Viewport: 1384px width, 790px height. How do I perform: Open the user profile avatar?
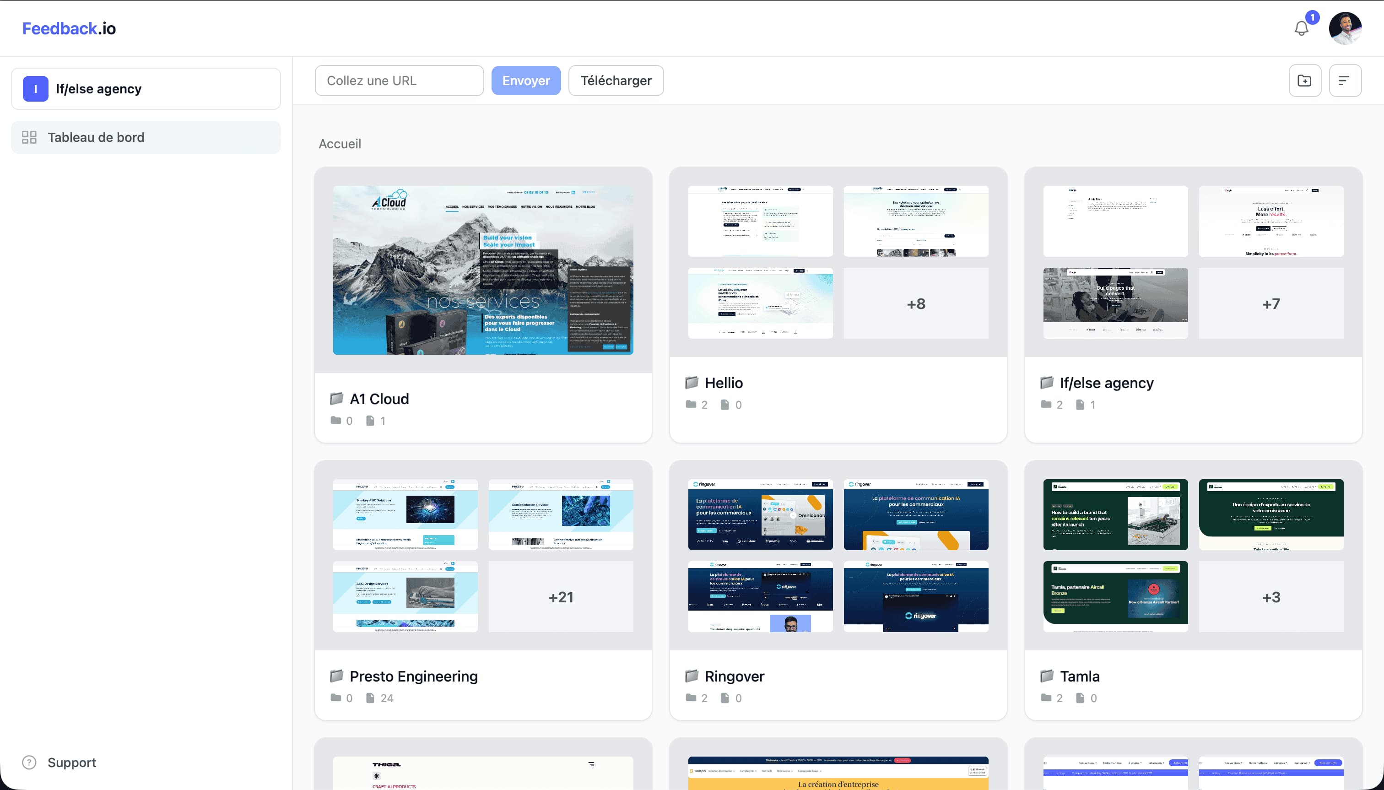tap(1345, 28)
